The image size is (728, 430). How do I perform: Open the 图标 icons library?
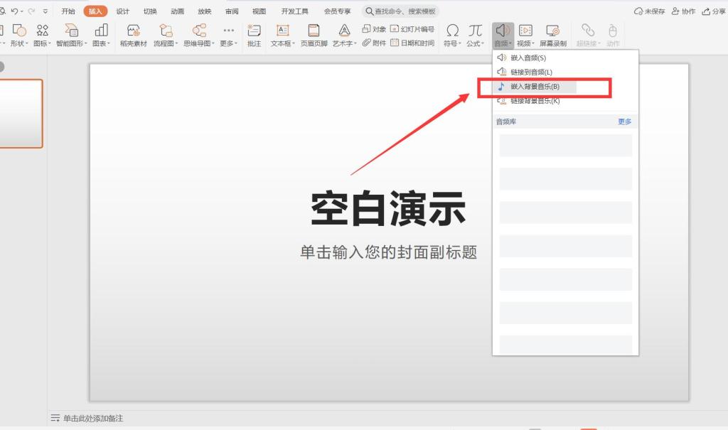pos(42,36)
